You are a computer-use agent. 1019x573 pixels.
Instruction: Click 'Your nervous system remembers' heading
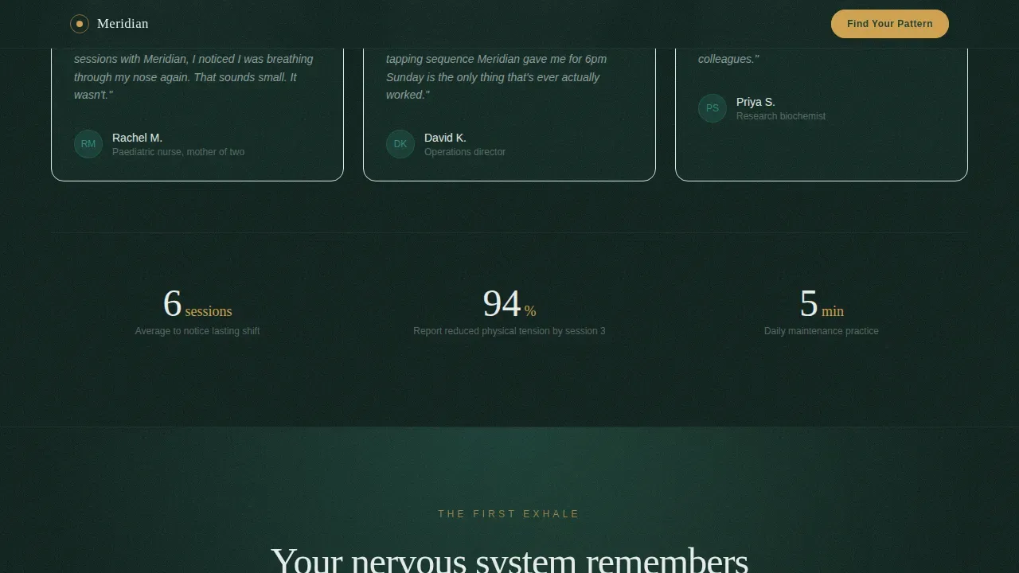click(509, 560)
